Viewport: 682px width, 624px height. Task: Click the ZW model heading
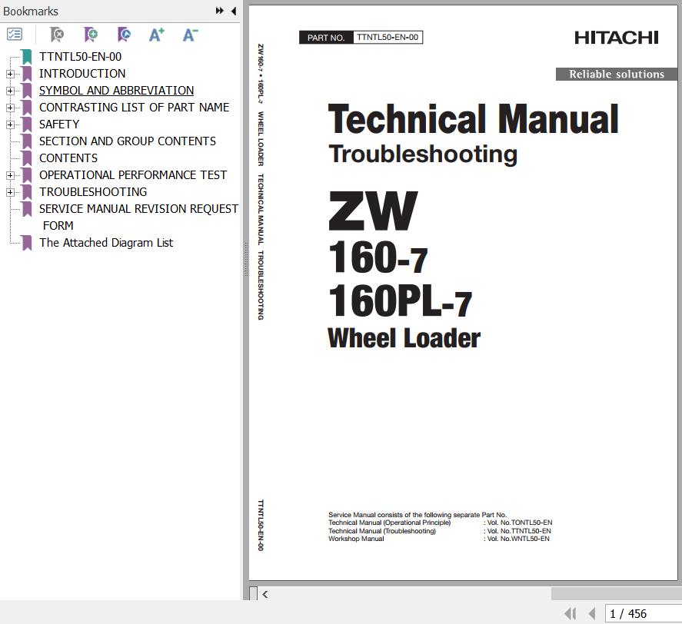(x=373, y=211)
